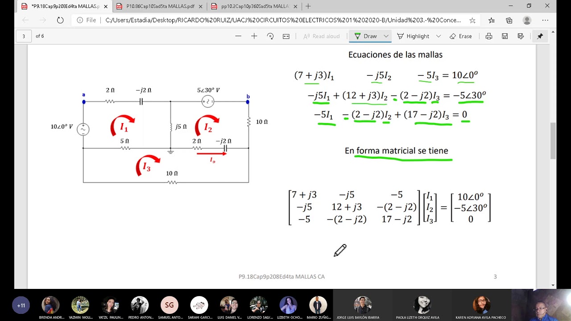Reload the page with the refresh icon

(60, 20)
